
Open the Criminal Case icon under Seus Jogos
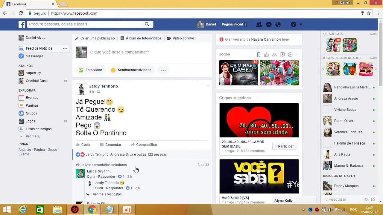tap(333, 45)
